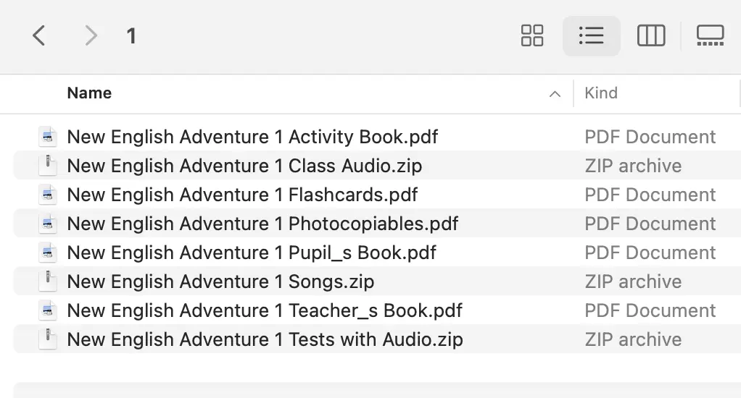Click the Songs zip archive icon
741x398 pixels.
pos(48,281)
